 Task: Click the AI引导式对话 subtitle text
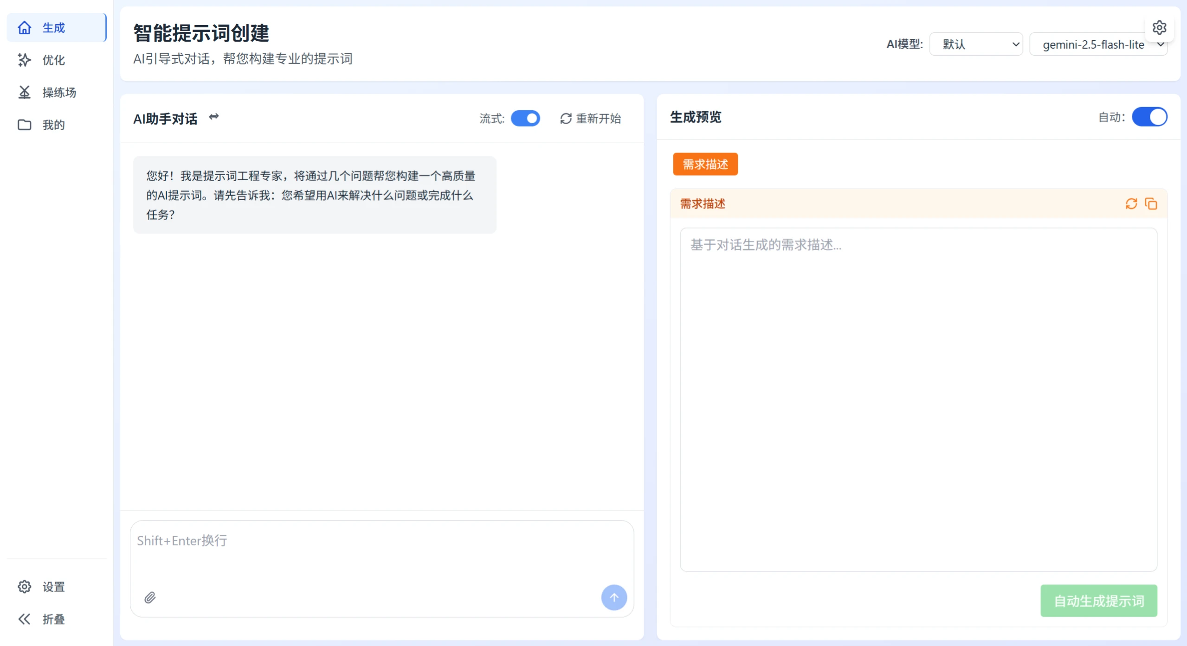243,59
